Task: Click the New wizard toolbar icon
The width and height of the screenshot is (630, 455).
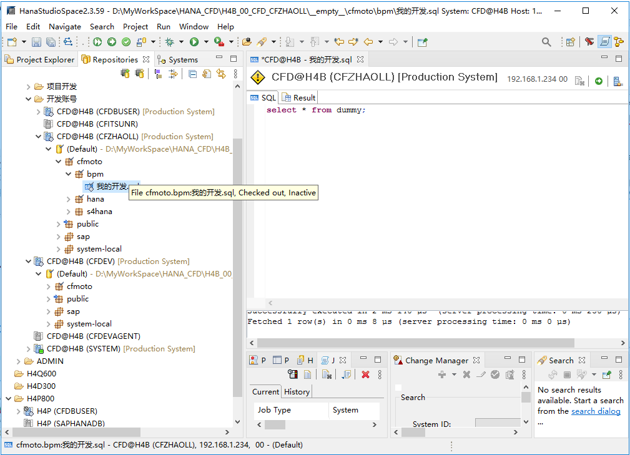Action: point(12,42)
